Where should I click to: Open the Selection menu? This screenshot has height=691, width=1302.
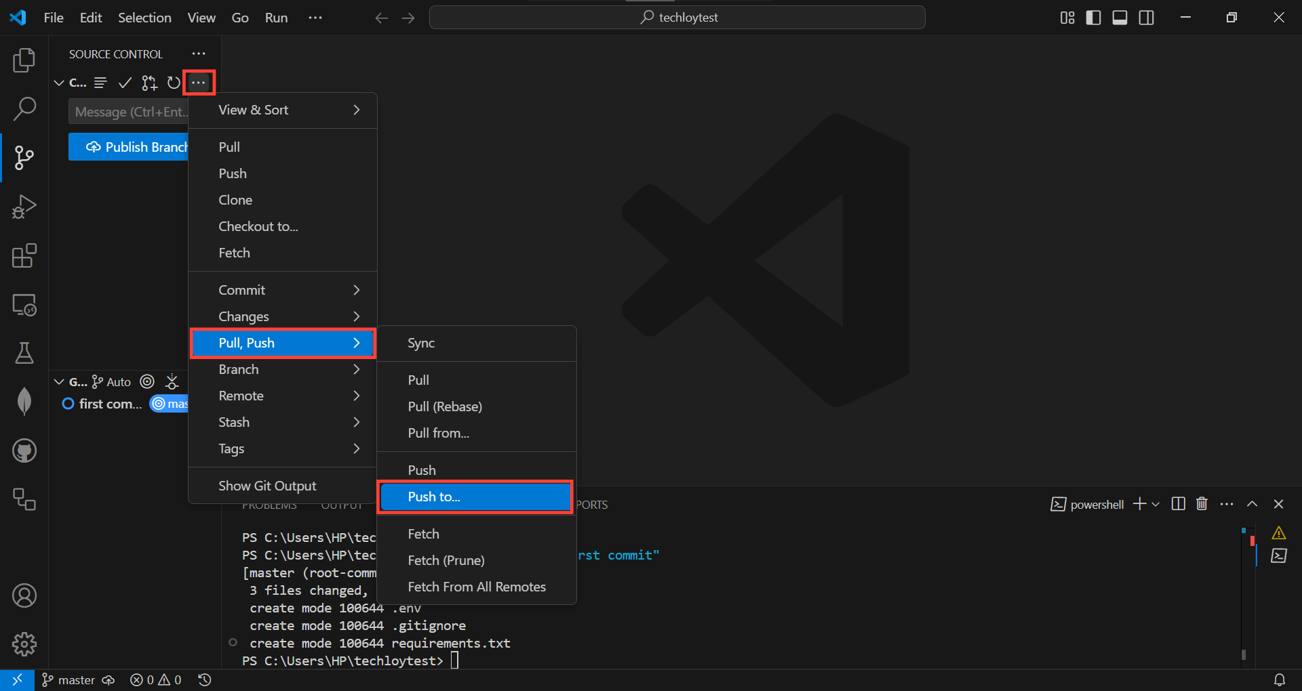144,18
